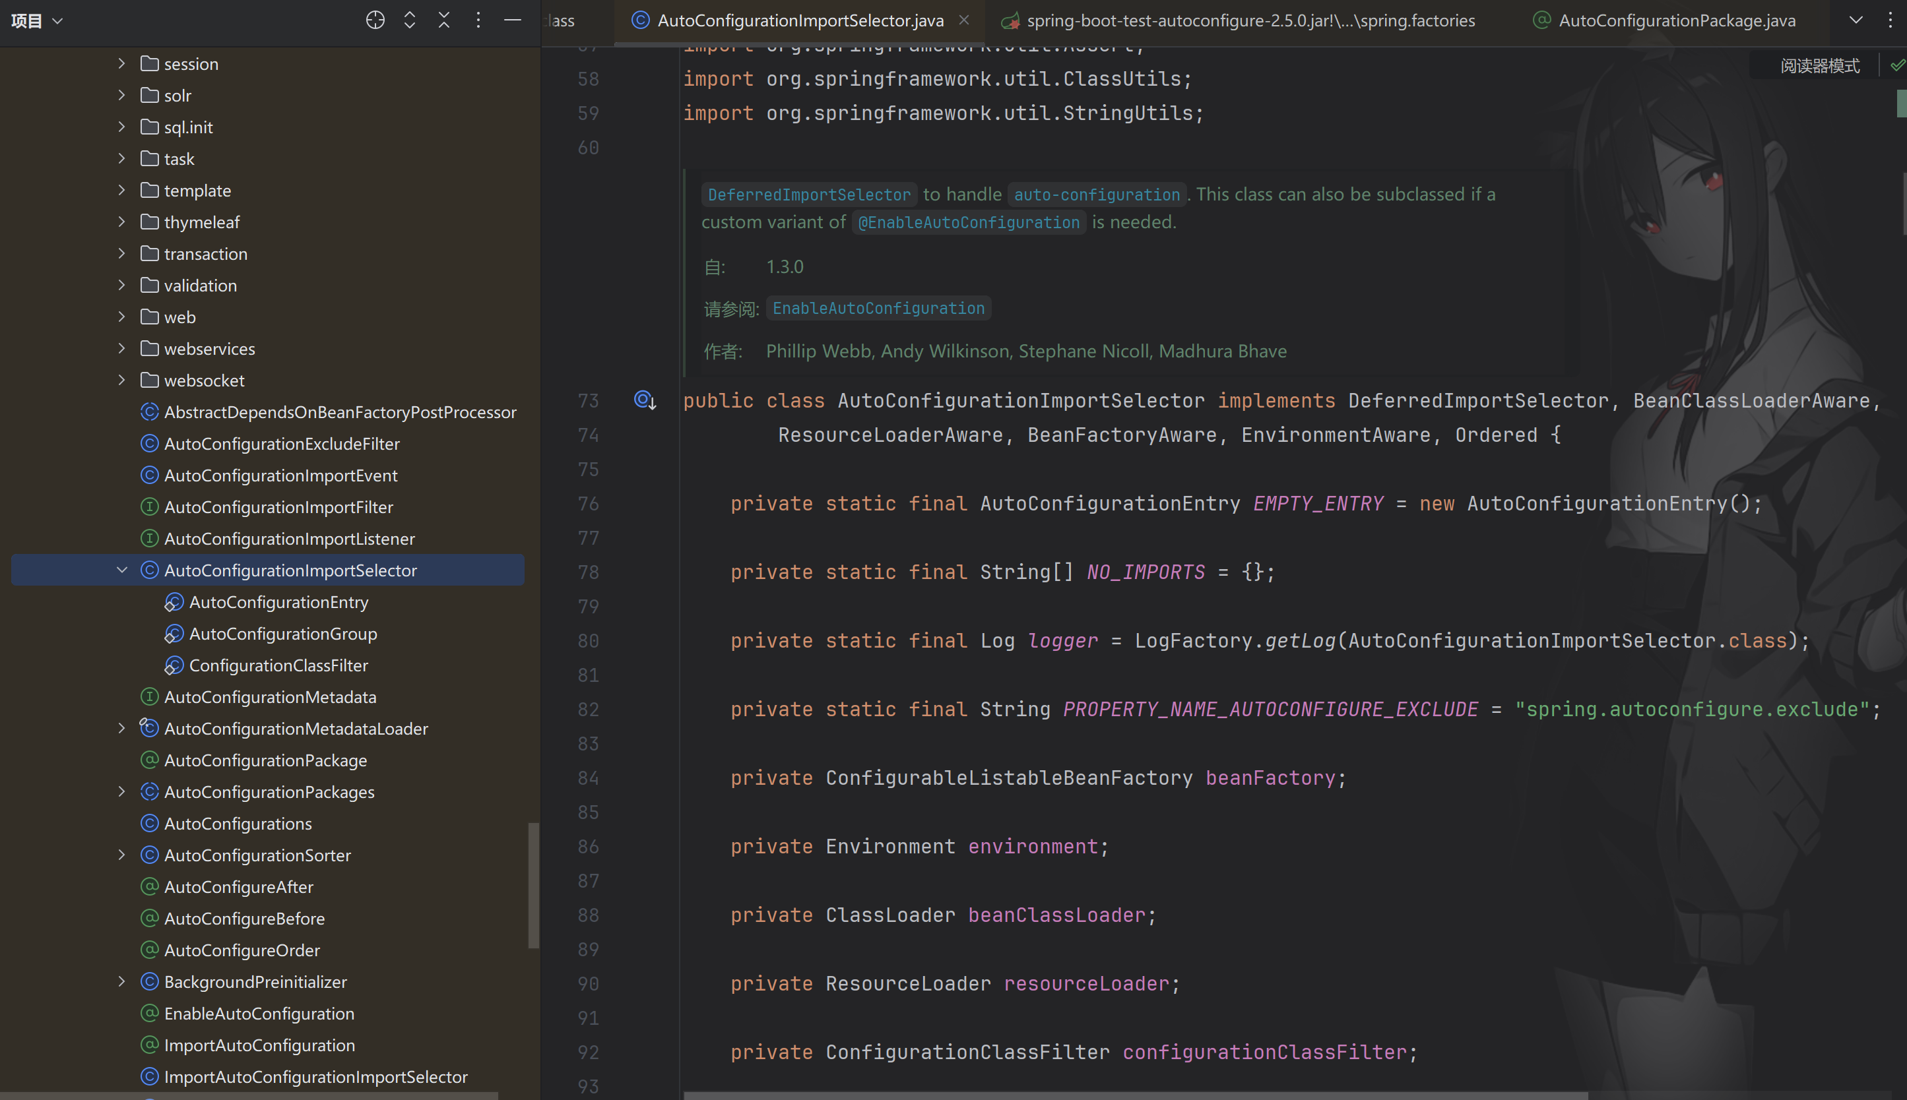Click the collapse all tree icon
The width and height of the screenshot is (1907, 1100).
coord(443,20)
